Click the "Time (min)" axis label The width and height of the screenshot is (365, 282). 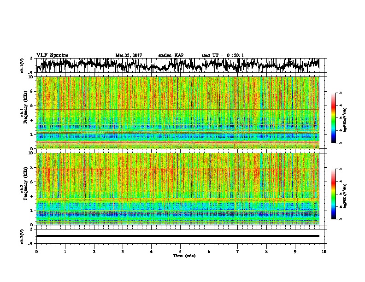[x=184, y=256]
